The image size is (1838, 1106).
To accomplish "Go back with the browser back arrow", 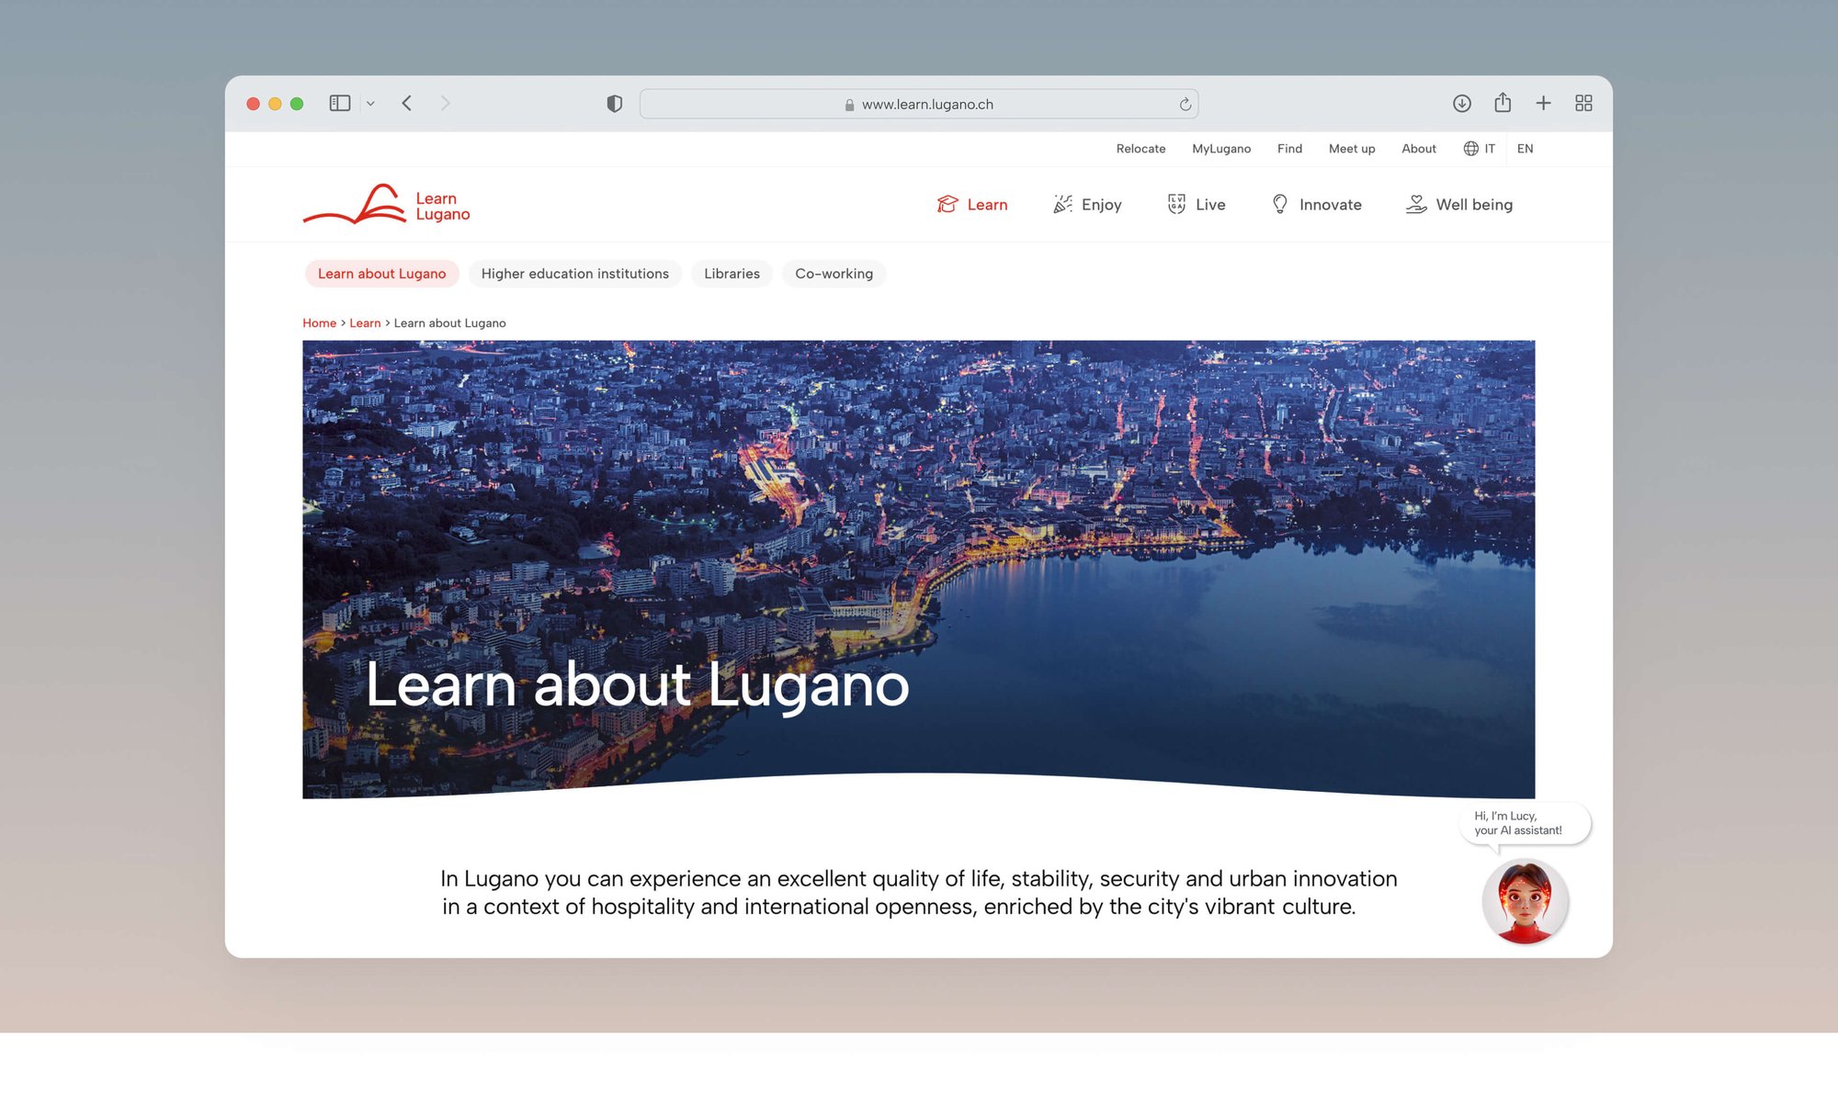I will point(407,103).
